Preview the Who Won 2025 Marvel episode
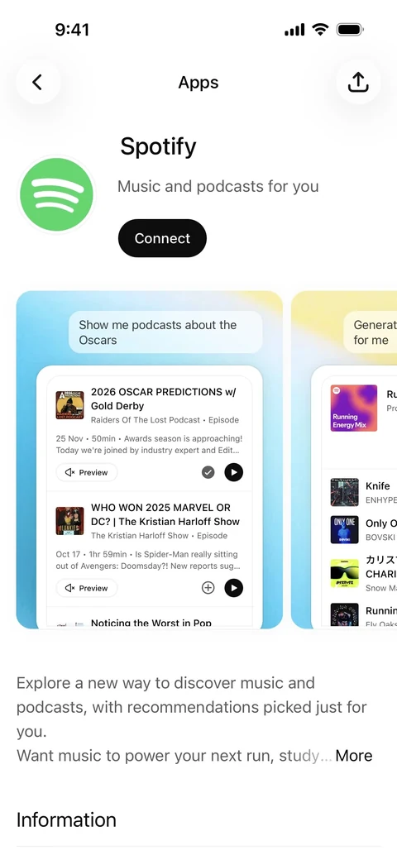397x860 pixels. [87, 588]
